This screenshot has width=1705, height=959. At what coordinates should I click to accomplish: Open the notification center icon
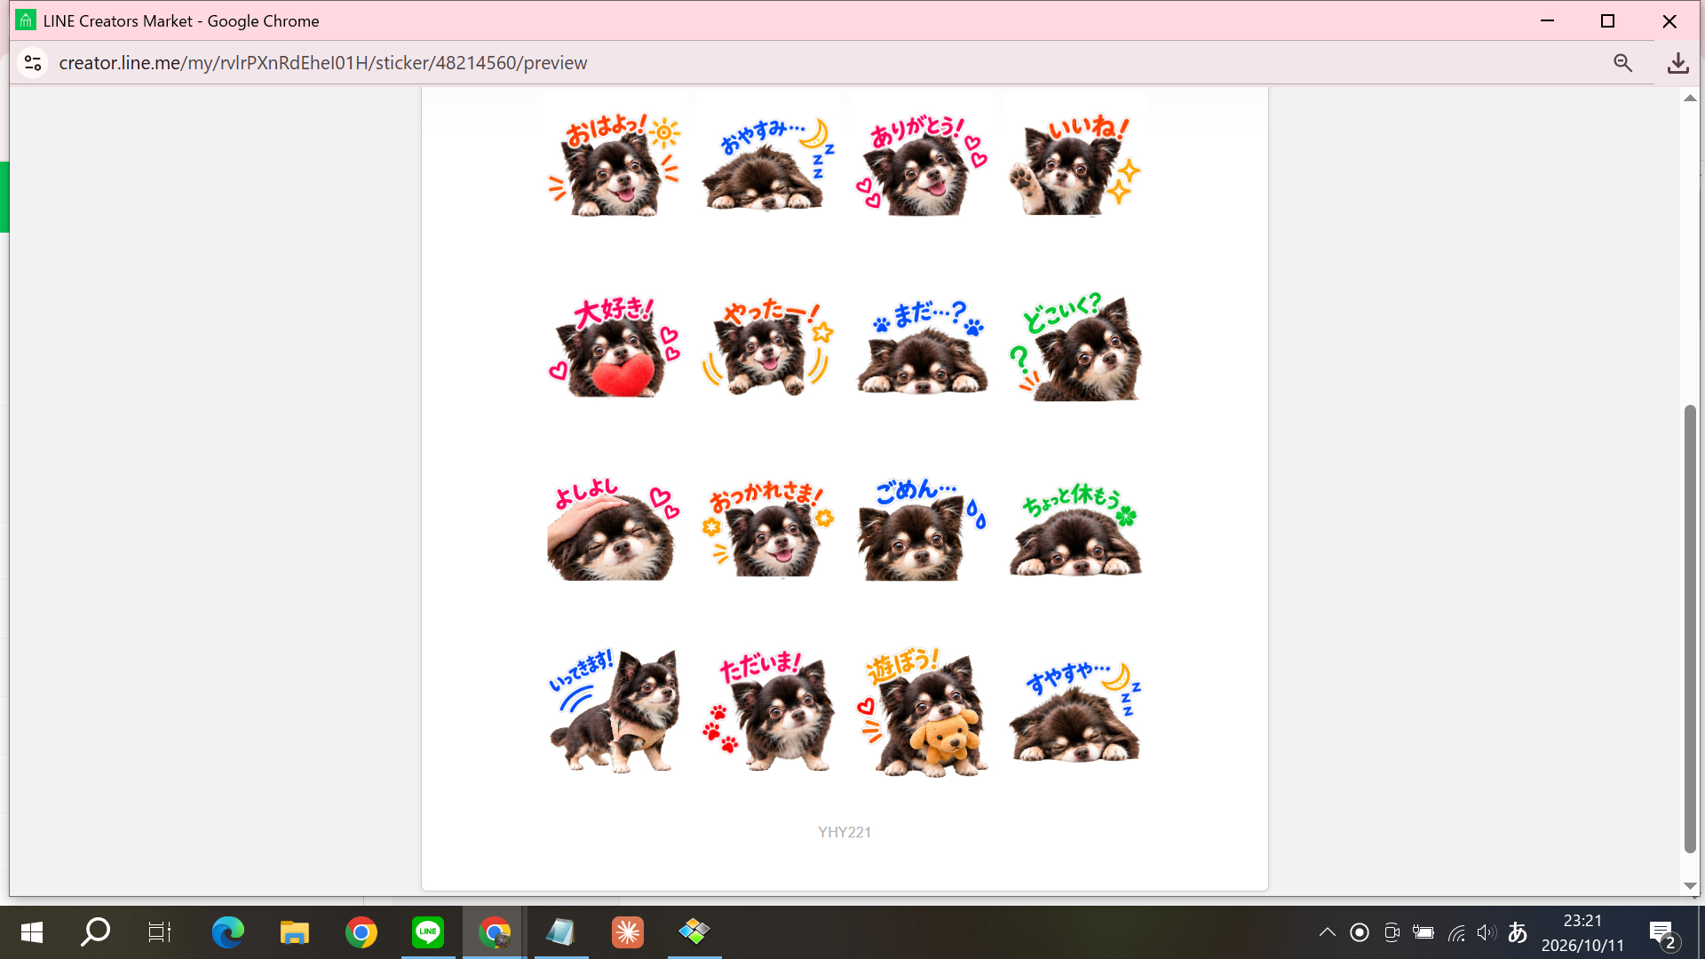coord(1664,934)
